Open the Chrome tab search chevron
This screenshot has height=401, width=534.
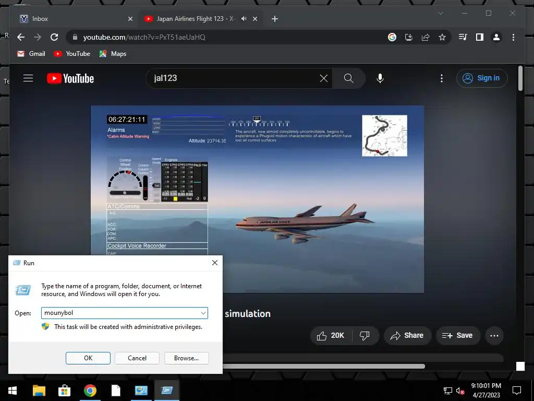coord(440,13)
